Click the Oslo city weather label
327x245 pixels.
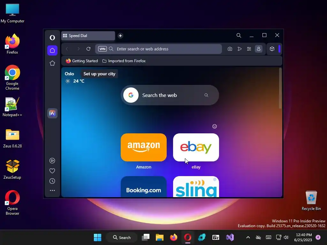(69, 74)
